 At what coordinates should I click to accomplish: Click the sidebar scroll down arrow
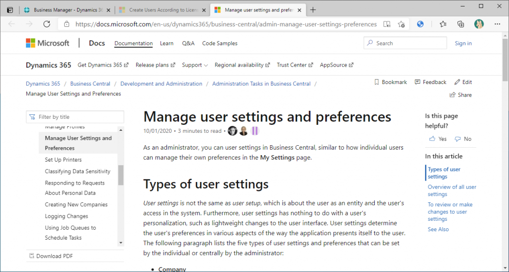click(x=121, y=243)
